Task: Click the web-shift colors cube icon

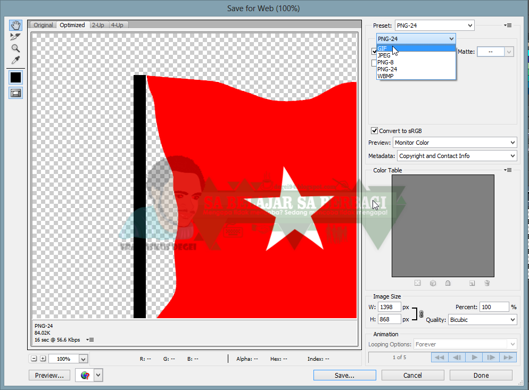Action: 433,283
